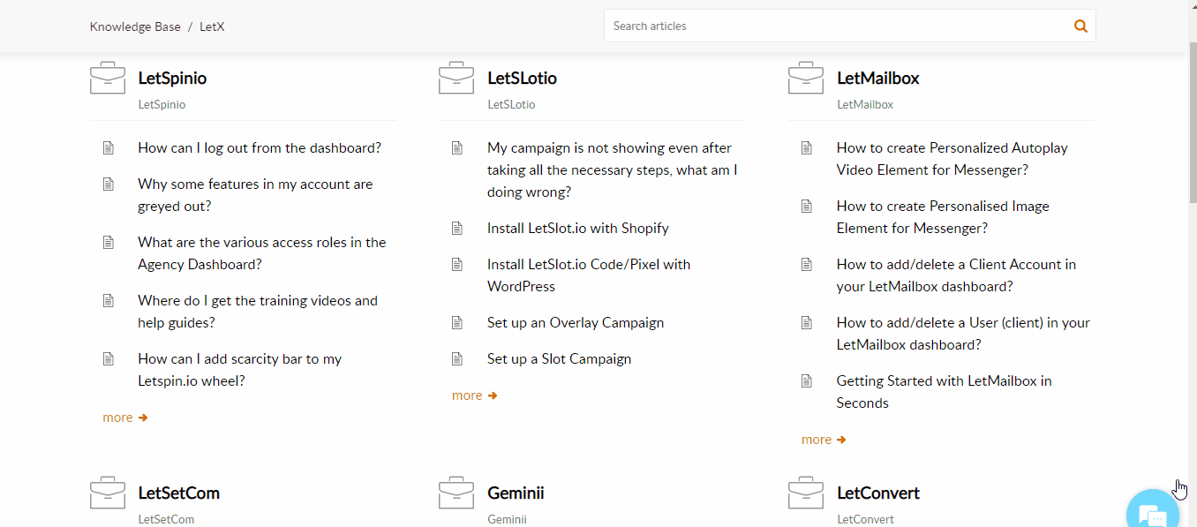Open the live chat bubble icon

(1156, 514)
